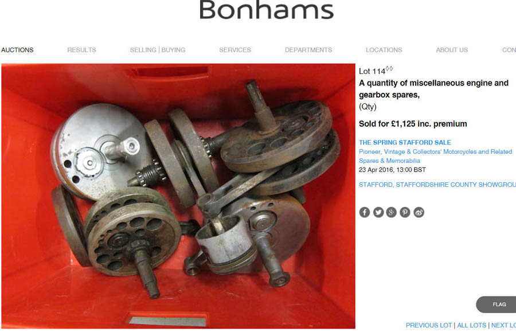Image resolution: width=516 pixels, height=332 pixels.
Task: Open the Auctions menu
Action: click(17, 50)
